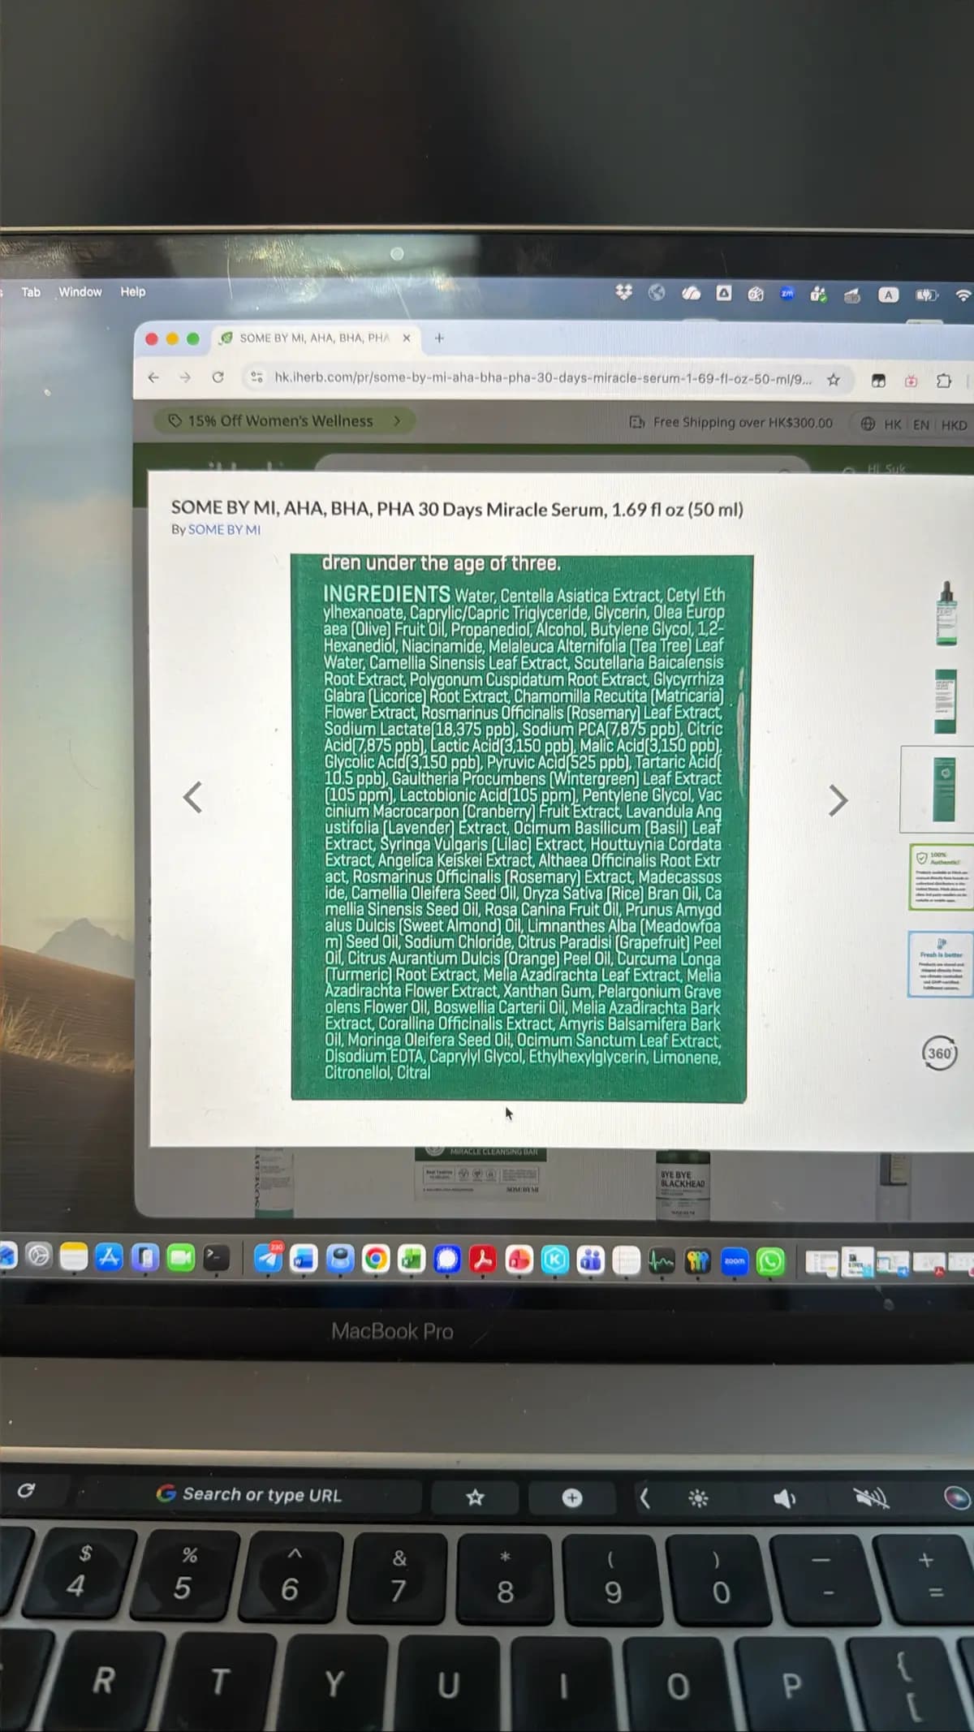Open the SOME BY MI brand link
974x1732 pixels.
224,529
